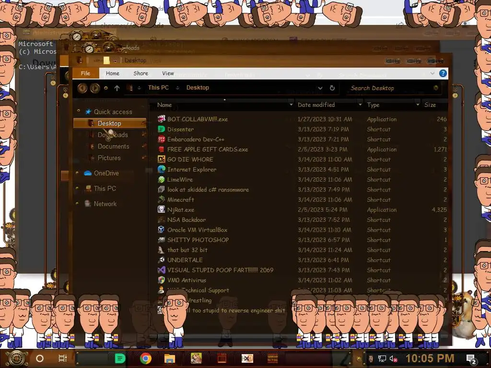Open the network tray icon

tap(382, 359)
